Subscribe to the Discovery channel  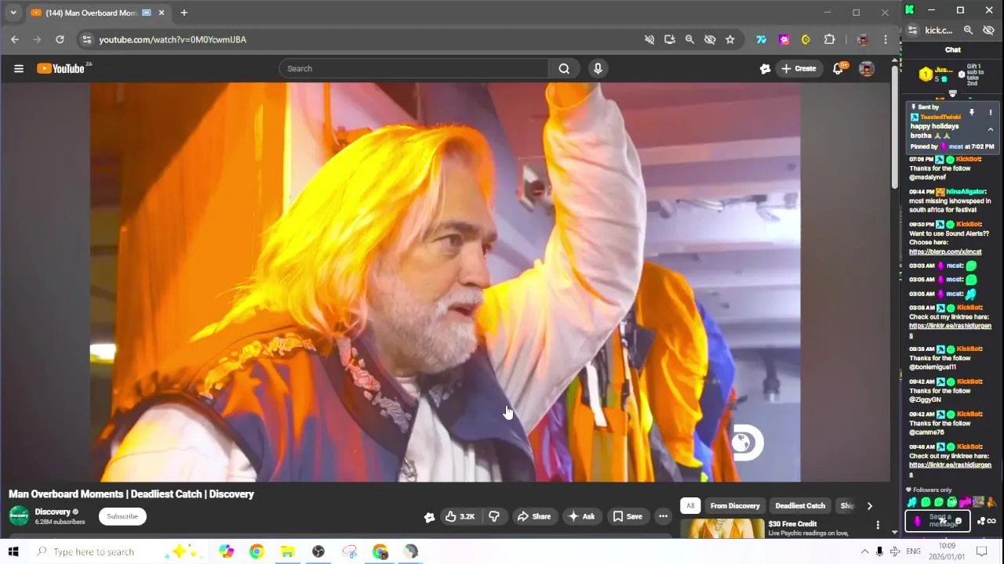122,516
